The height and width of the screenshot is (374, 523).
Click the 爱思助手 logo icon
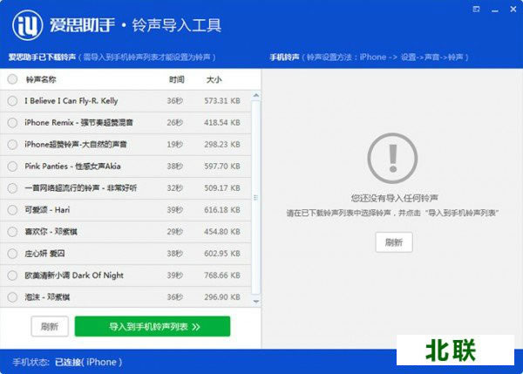(29, 24)
